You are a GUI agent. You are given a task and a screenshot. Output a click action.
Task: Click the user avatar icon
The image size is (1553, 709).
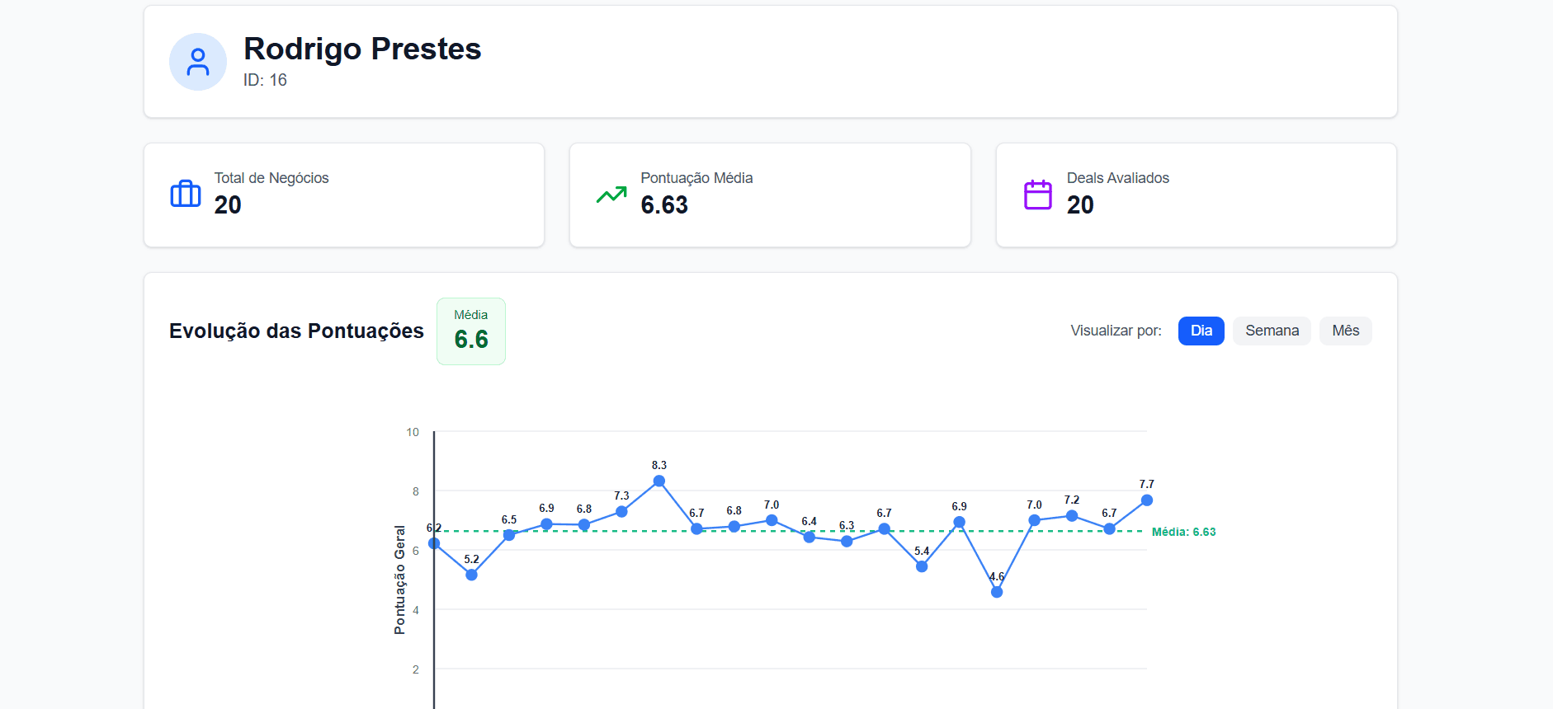(198, 62)
